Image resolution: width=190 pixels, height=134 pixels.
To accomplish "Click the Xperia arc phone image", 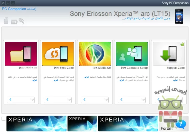I will click(179, 16).
